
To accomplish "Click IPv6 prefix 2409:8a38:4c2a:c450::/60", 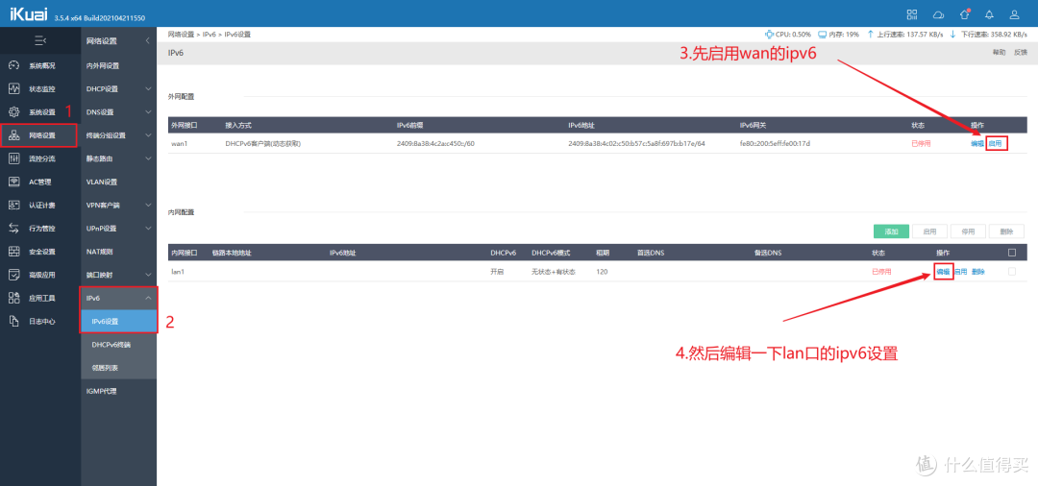I will pos(435,143).
